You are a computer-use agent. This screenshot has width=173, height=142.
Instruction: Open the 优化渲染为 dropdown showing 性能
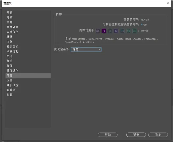click(86, 49)
